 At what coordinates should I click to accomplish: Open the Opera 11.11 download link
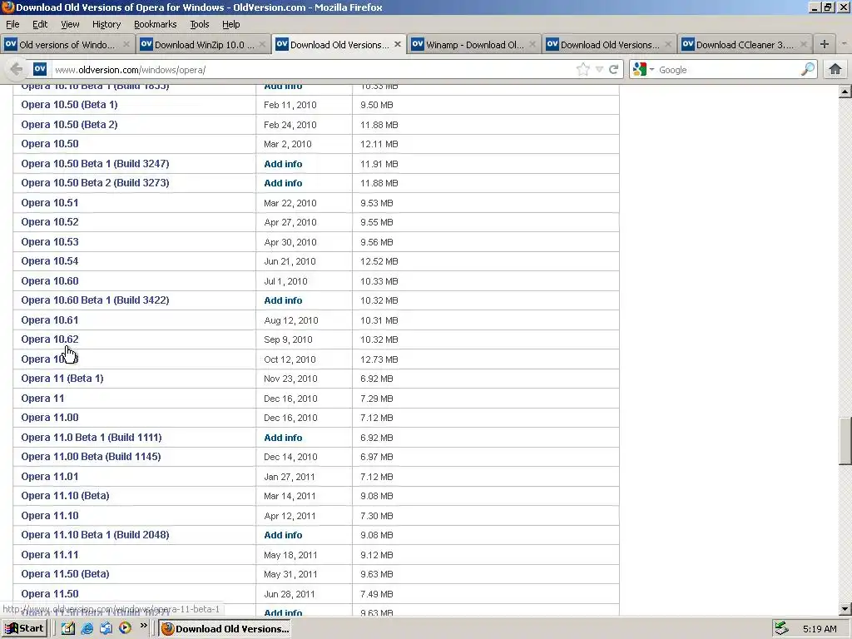click(x=49, y=555)
